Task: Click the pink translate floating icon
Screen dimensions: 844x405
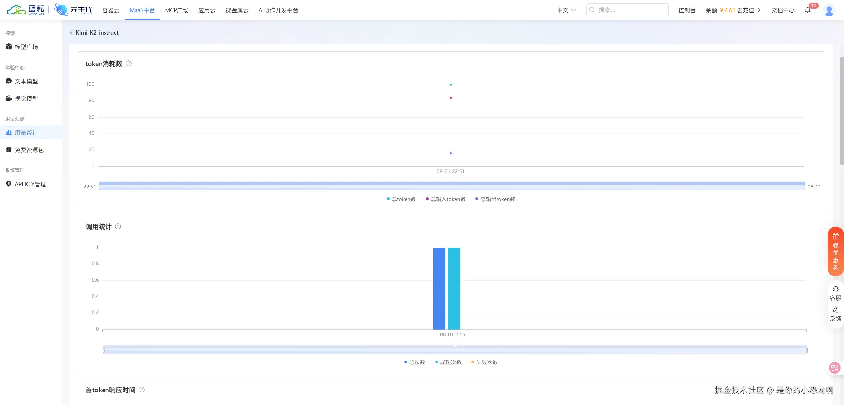Action: 835,367
